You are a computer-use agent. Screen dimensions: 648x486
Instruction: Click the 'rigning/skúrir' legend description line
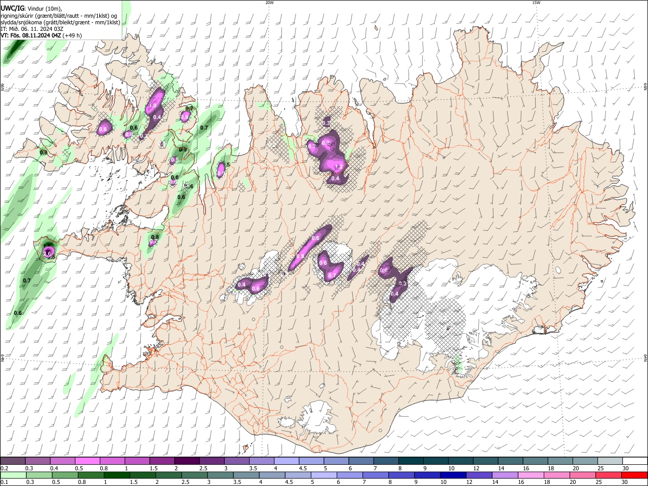coord(59,15)
